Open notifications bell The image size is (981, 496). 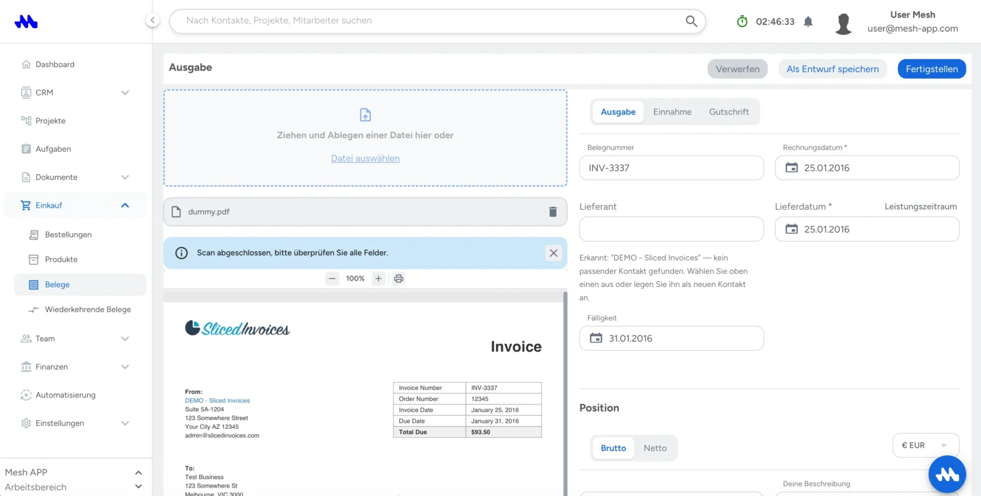pyautogui.click(x=808, y=22)
